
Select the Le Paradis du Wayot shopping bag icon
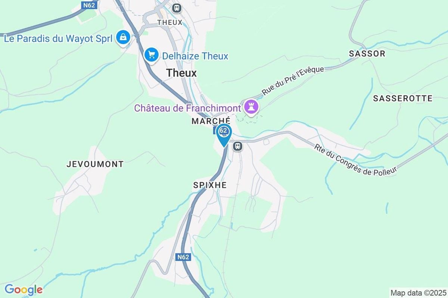coord(122,38)
